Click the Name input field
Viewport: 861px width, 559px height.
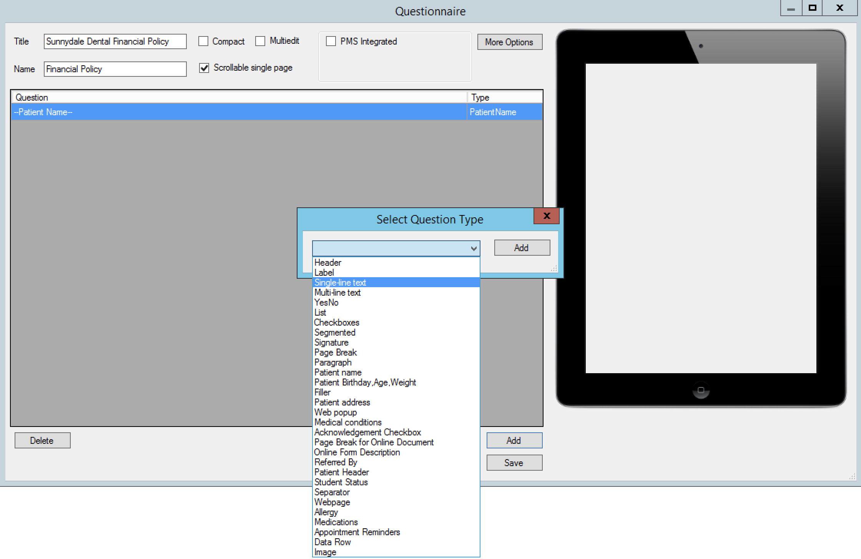tap(115, 69)
